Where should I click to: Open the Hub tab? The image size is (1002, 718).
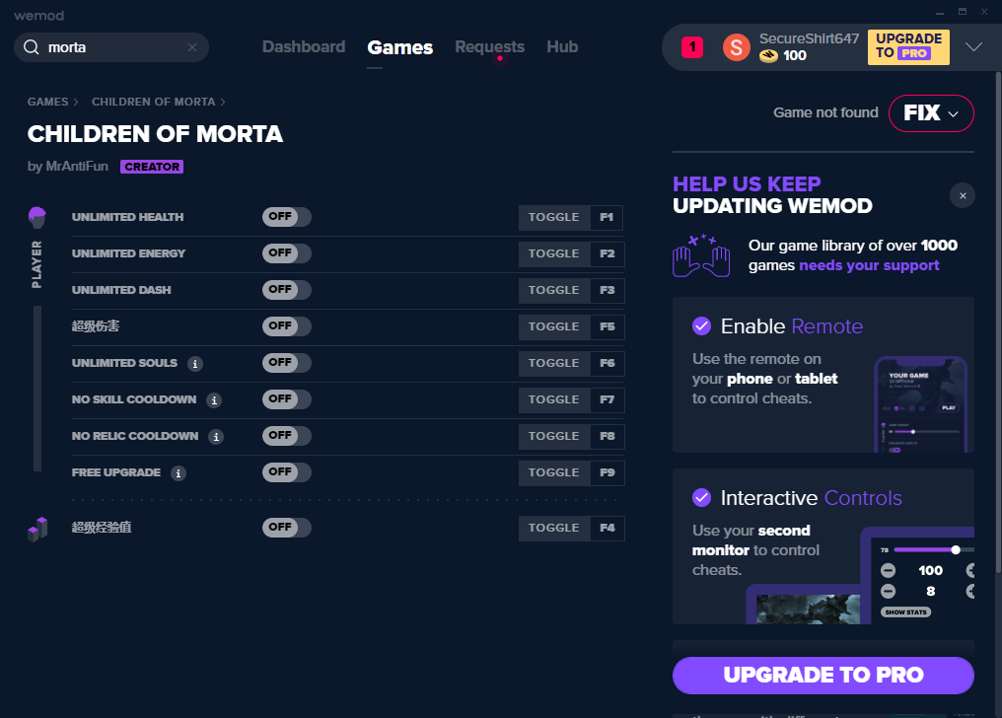[562, 47]
